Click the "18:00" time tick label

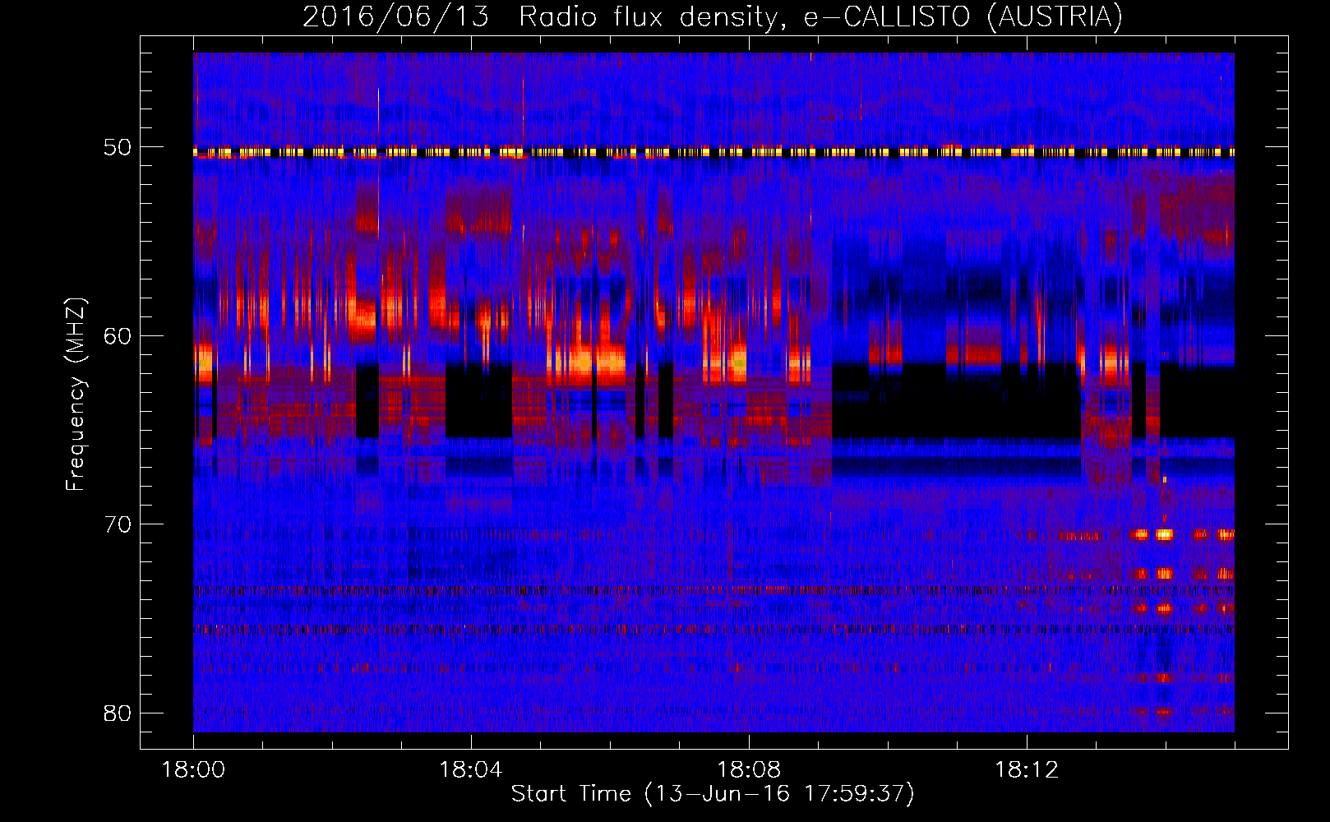click(x=194, y=770)
